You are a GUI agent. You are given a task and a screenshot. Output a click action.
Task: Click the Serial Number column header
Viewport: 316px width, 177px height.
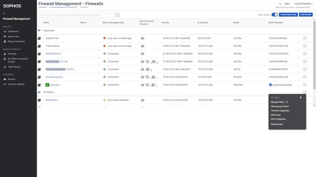coord(276,23)
